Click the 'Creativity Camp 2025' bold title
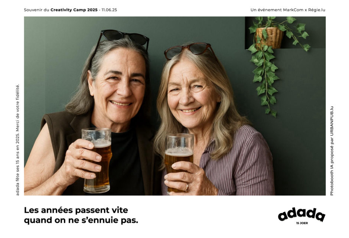 [x=74, y=10]
